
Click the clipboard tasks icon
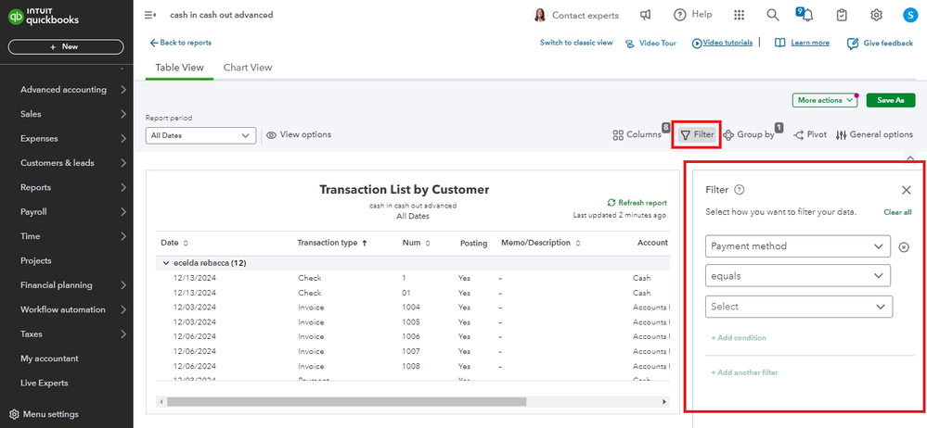click(x=842, y=15)
